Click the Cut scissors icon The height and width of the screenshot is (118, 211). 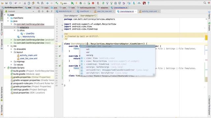tap(25, 3)
